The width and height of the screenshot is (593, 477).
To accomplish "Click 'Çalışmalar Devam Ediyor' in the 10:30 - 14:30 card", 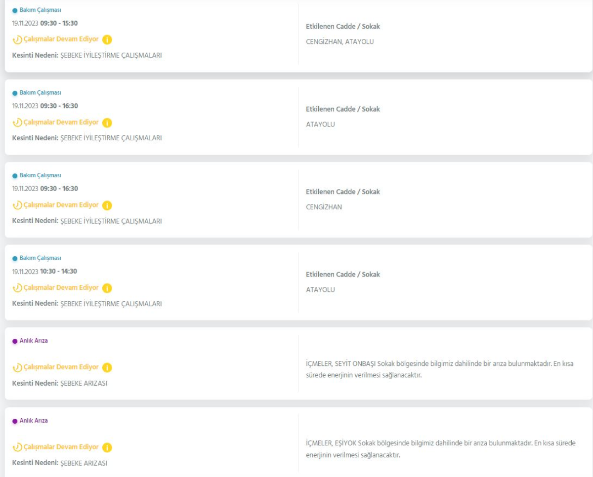I will [60, 288].
